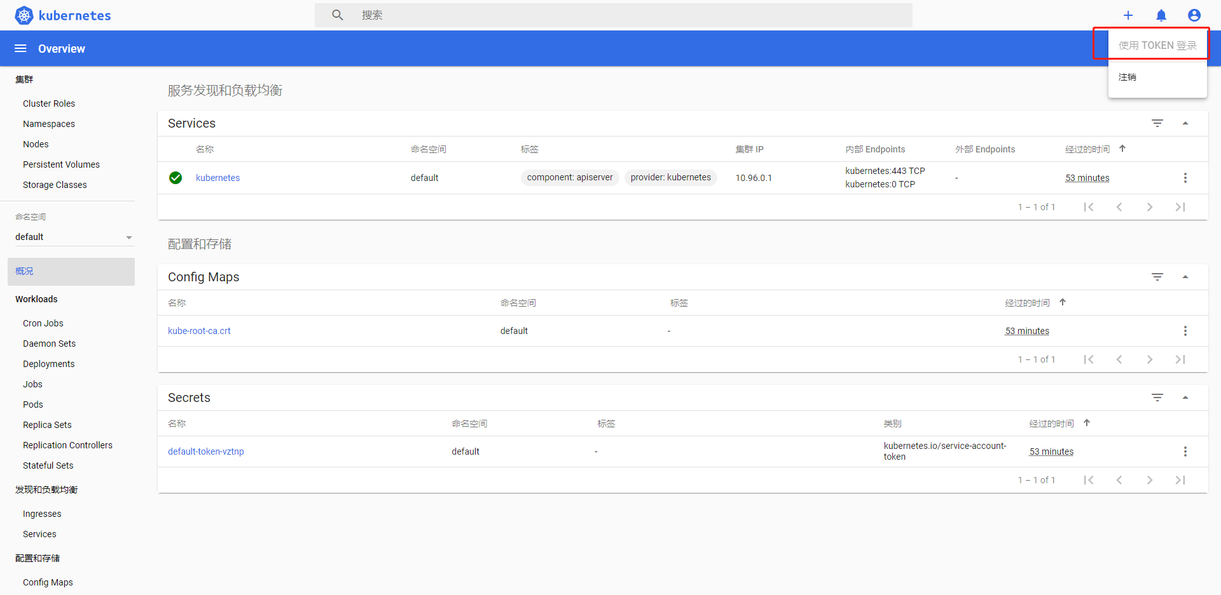This screenshot has height=595, width=1221.
Task: Open the filter icon in Config Maps card
Action: (x=1157, y=277)
